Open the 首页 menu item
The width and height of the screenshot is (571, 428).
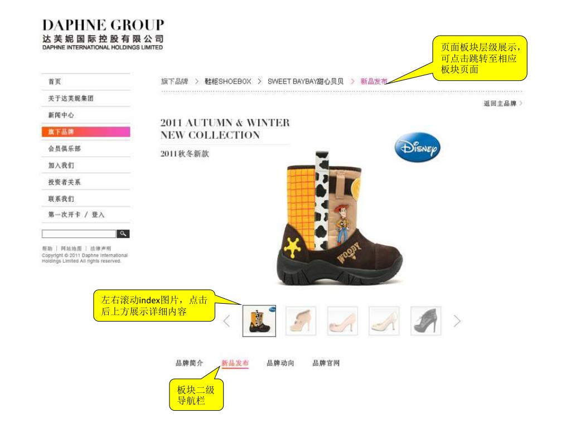[86, 81]
